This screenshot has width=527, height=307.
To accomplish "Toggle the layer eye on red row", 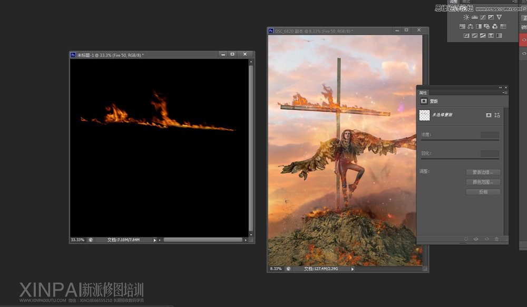I will pyautogui.click(x=524, y=40).
